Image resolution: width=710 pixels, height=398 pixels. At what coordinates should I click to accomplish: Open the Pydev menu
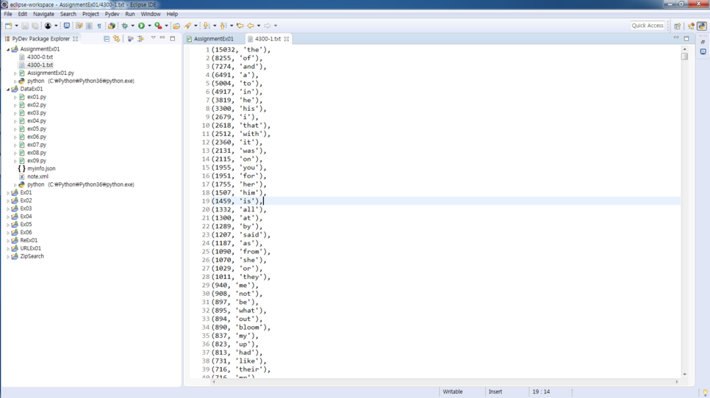[112, 14]
